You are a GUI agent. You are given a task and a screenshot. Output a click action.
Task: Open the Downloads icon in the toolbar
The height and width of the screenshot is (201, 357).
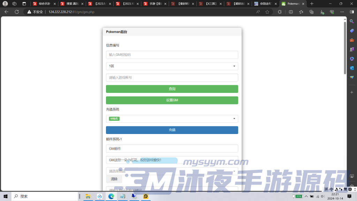[x=321, y=12]
